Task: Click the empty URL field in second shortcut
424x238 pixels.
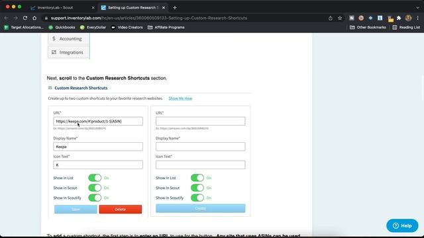Action: click(x=200, y=121)
